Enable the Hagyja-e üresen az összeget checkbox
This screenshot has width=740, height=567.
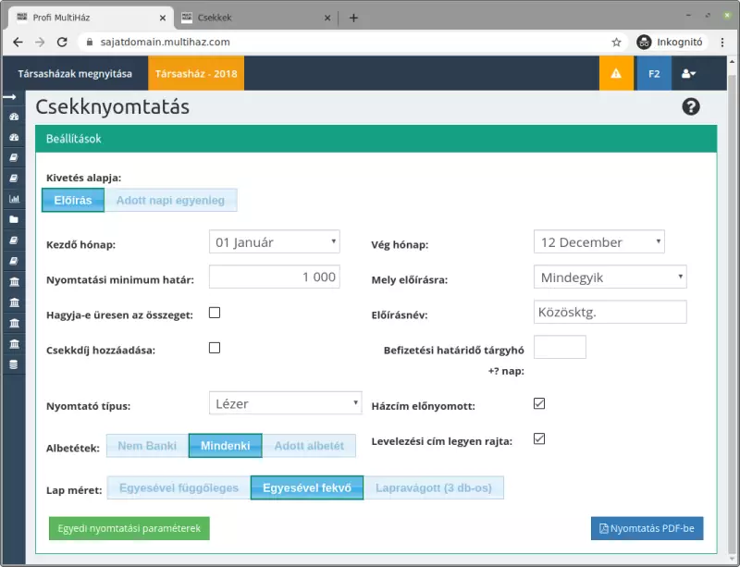coord(215,313)
